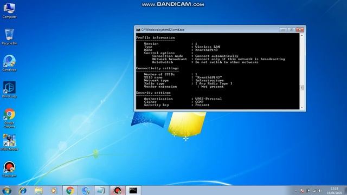Switch to Bandicam recorder on taskbar
The width and height of the screenshot is (347, 195).
click(117, 191)
